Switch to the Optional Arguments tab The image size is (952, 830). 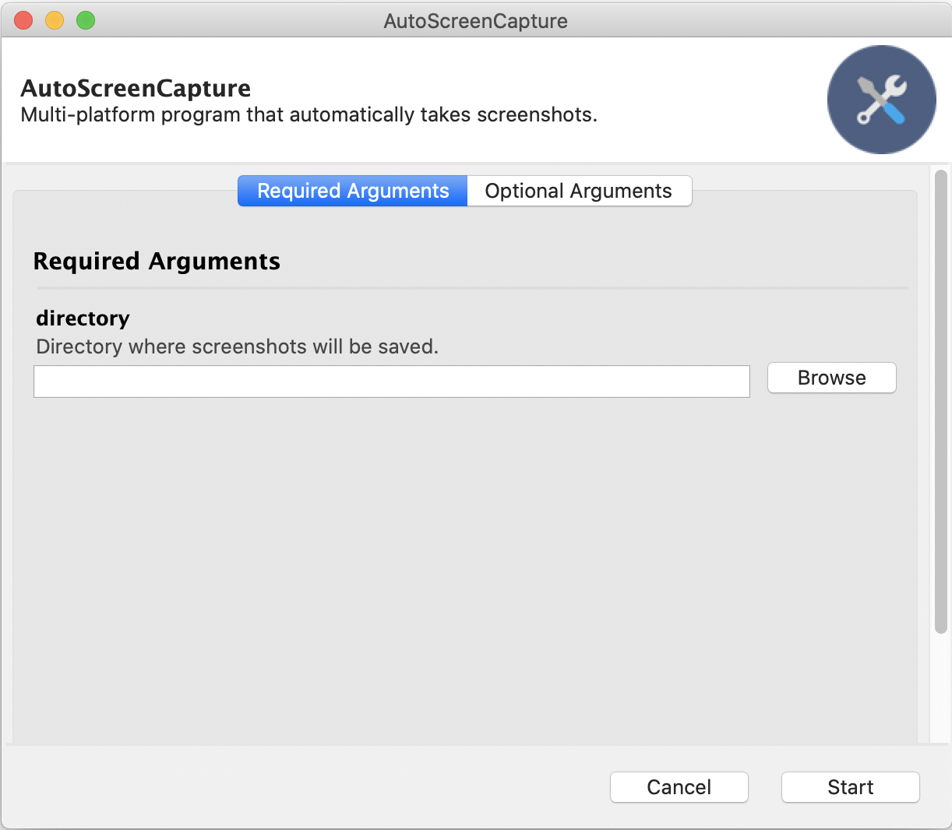(x=579, y=191)
